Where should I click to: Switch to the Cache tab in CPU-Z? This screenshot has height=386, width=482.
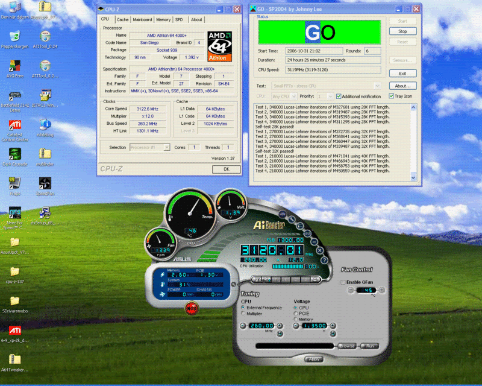[x=122, y=20]
